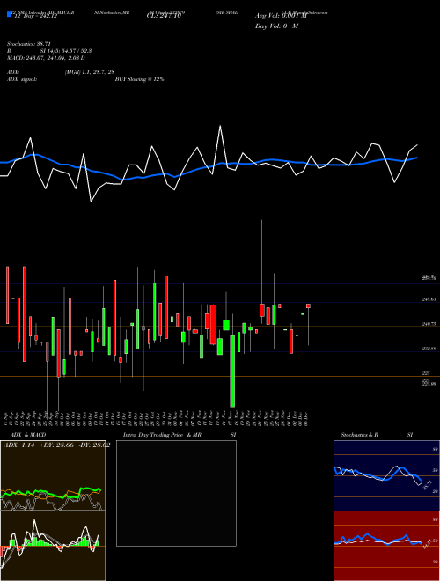Click the 'Day Vol: 0 M' text
The image size is (440, 581).
tap(276, 26)
